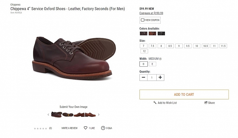Select width D option
The height and width of the screenshot is (138, 238).
pyautogui.click(x=143, y=64)
